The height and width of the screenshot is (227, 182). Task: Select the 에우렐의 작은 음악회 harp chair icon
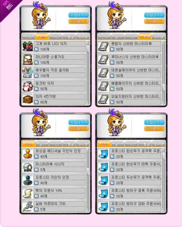tap(28, 73)
